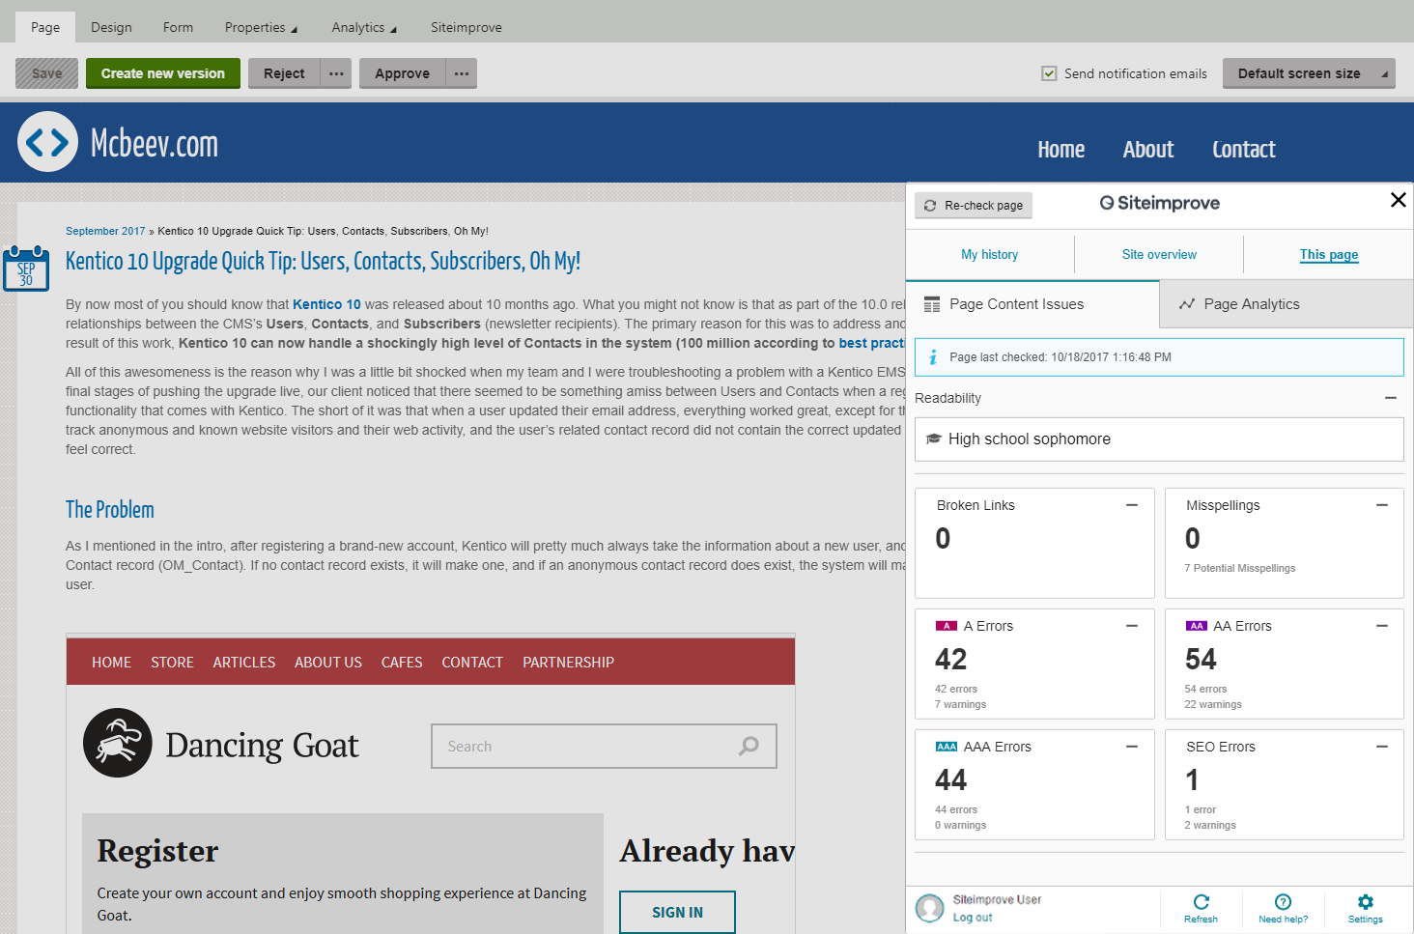The width and height of the screenshot is (1414, 934).
Task: Click the September 2017 breadcrumb link
Action: click(x=105, y=231)
